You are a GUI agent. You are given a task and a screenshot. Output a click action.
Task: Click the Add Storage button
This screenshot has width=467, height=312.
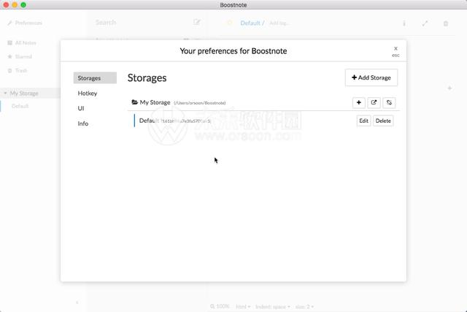371,77
